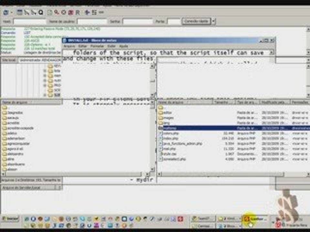The width and height of the screenshot is (310, 232).
Task: Open the Site Manager icon
Action: click(6, 13)
